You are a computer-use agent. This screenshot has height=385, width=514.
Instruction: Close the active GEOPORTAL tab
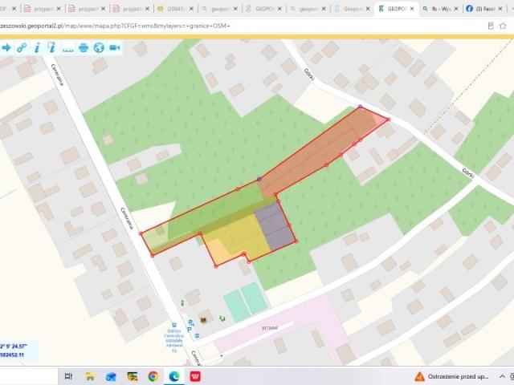(x=412, y=9)
